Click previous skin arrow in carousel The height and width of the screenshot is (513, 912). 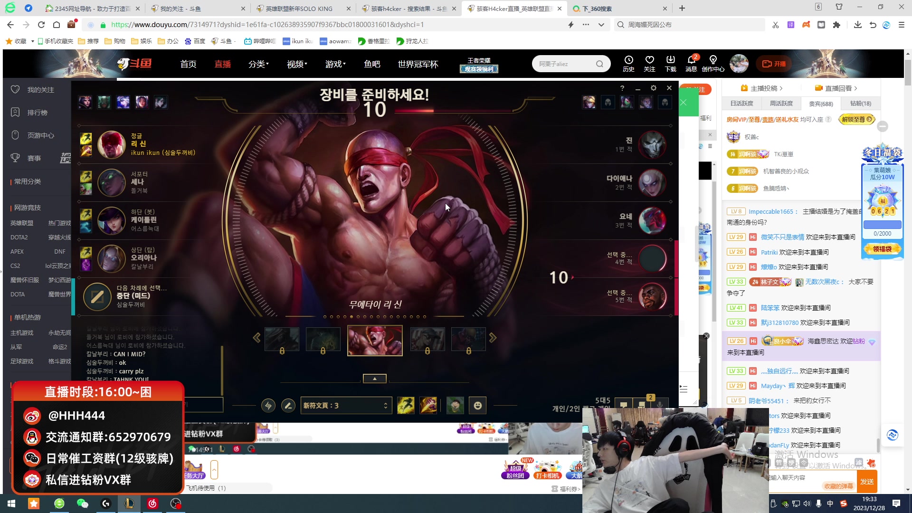pyautogui.click(x=256, y=338)
